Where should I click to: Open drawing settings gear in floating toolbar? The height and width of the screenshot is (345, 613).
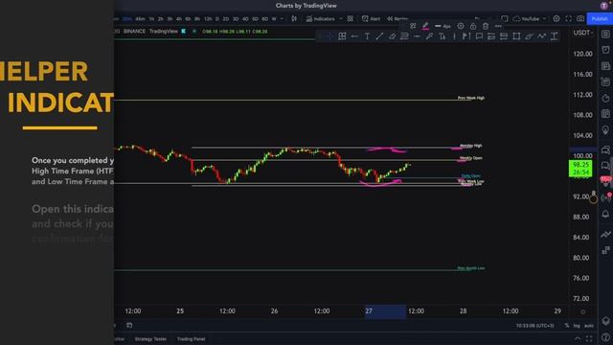click(x=461, y=26)
